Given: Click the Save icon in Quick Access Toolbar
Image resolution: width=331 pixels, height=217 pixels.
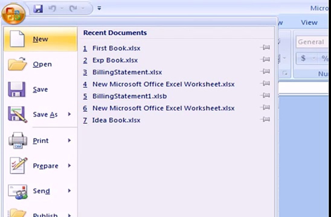Looking at the screenshot, I should pos(38,9).
